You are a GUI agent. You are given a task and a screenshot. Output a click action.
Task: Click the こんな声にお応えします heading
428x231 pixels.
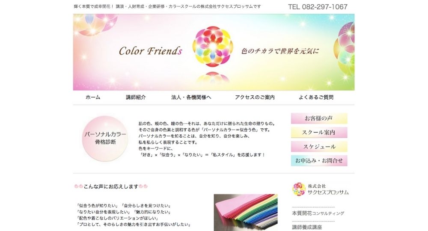click(x=111, y=187)
